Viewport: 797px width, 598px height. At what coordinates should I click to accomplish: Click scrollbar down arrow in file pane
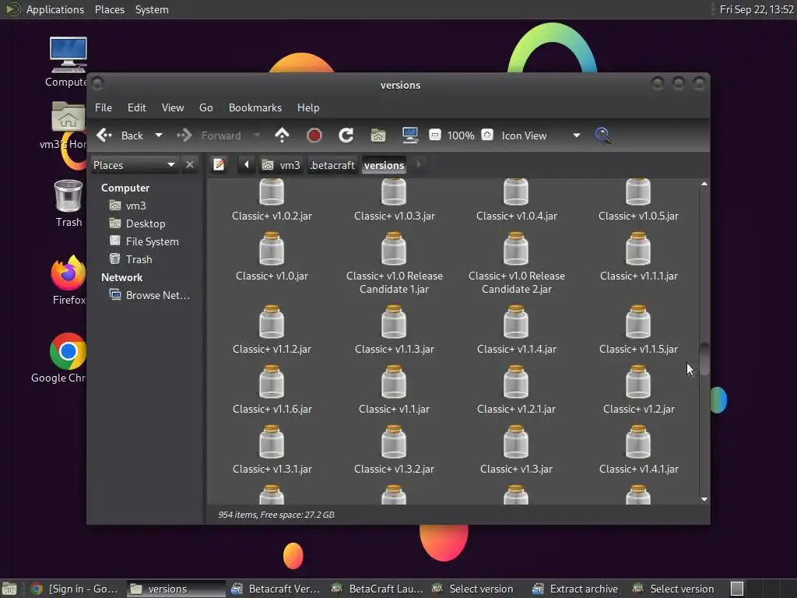click(x=704, y=499)
